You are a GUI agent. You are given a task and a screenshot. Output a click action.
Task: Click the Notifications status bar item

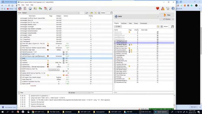143,109
